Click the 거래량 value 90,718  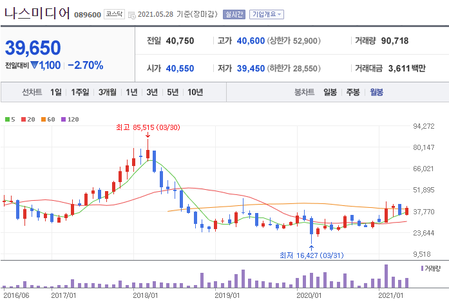[x=395, y=41]
